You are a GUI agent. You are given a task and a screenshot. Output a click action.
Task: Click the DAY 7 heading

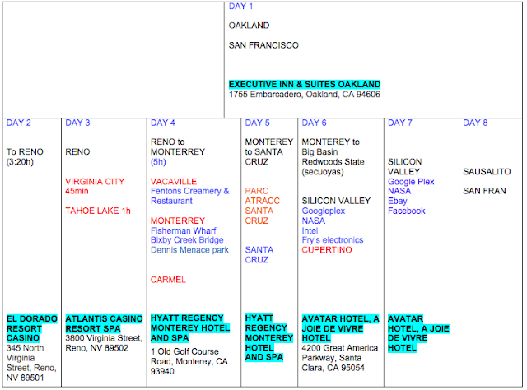[x=400, y=123]
